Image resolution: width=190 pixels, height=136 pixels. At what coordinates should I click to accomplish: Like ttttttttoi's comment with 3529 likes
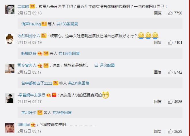pyautogui.click(x=170, y=131)
